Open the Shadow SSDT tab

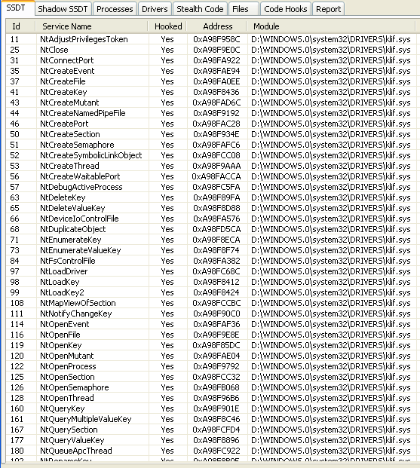pyautogui.click(x=63, y=9)
